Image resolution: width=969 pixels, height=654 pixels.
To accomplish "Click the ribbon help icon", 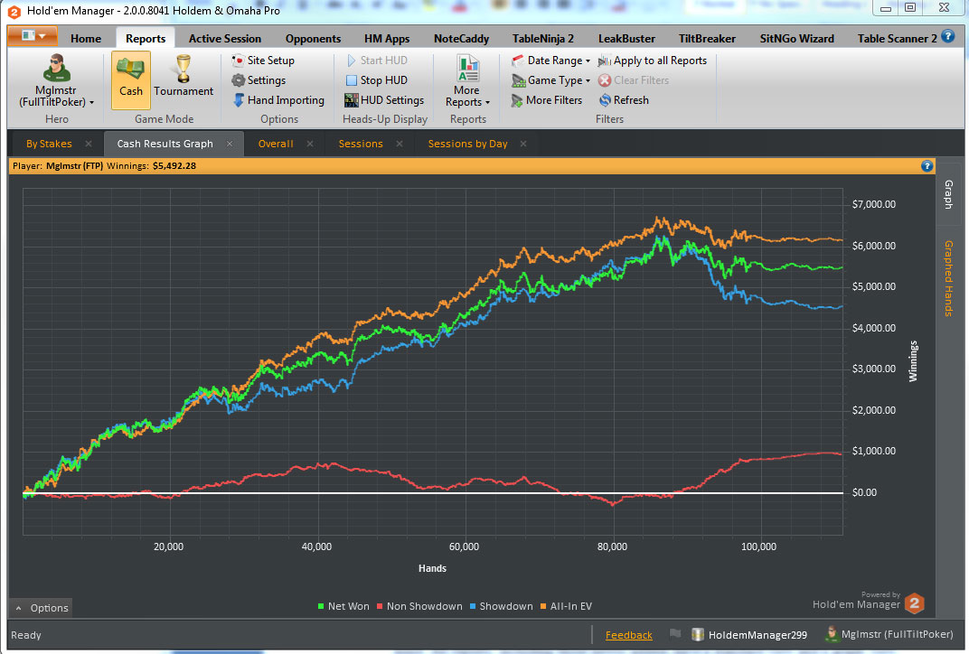I will pos(948,36).
